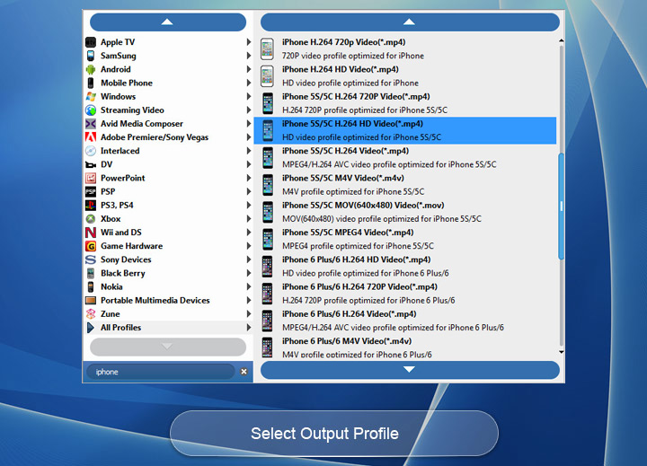Select iPhone 6 Plus/6 M4V Video(*.m4v)

[405, 347]
